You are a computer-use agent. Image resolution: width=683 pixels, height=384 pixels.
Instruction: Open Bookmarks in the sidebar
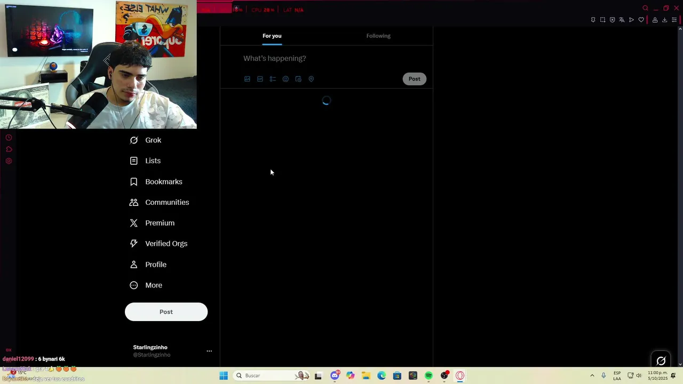tap(156, 182)
